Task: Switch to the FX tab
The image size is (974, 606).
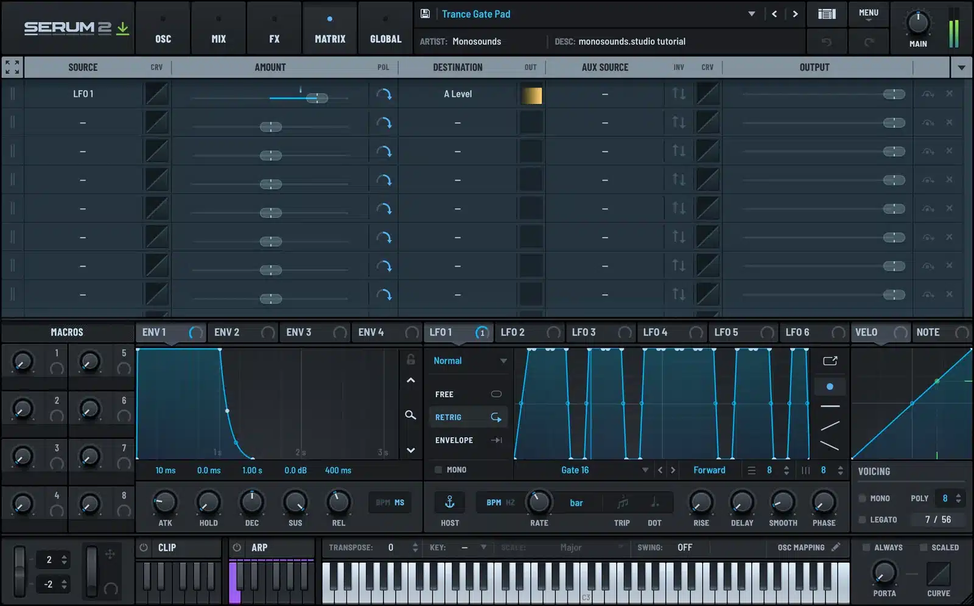Action: tap(275, 28)
